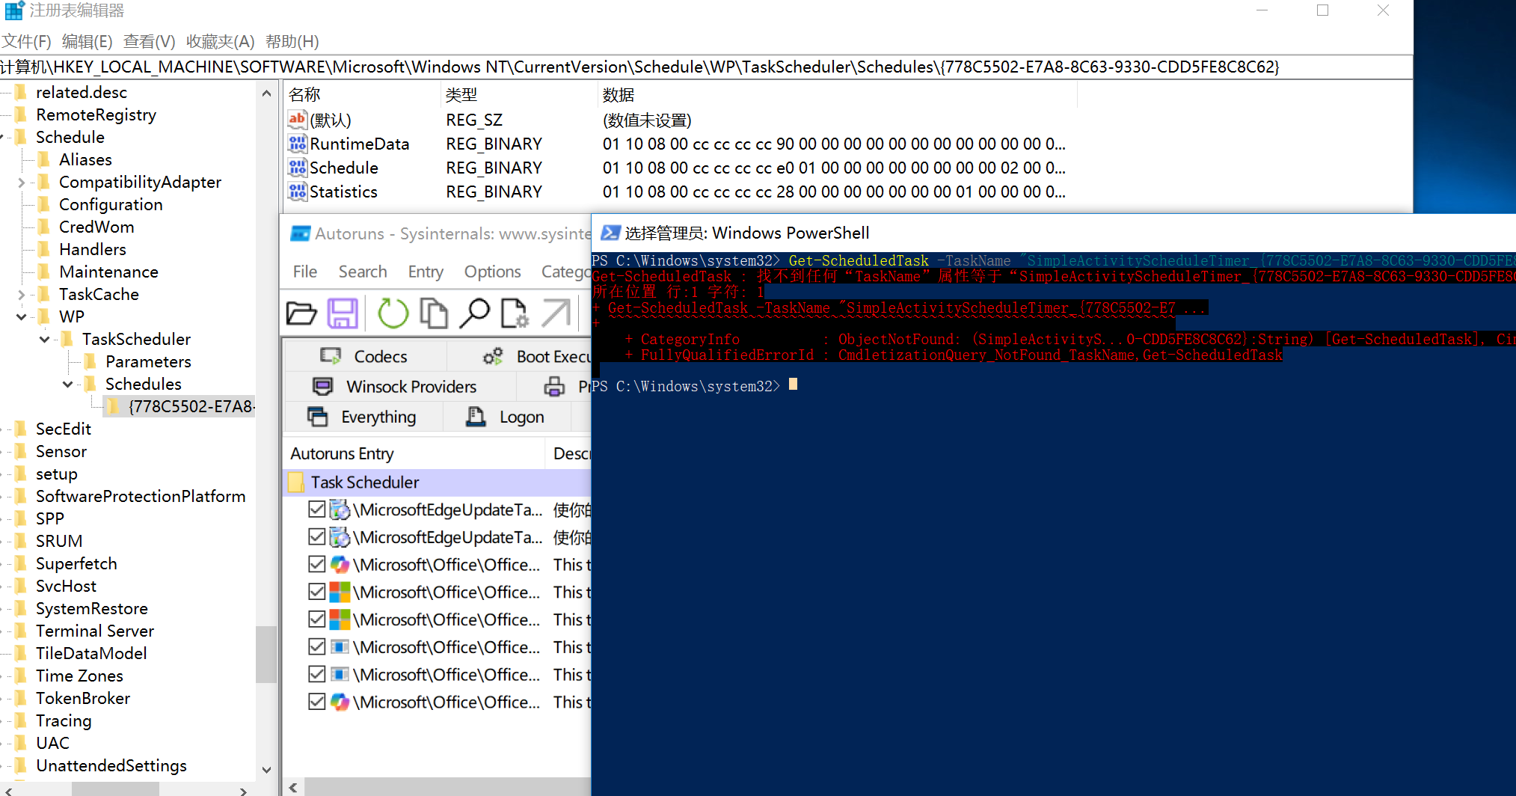Collapse the WP registry key
This screenshot has width=1516, height=796.
tap(22, 317)
